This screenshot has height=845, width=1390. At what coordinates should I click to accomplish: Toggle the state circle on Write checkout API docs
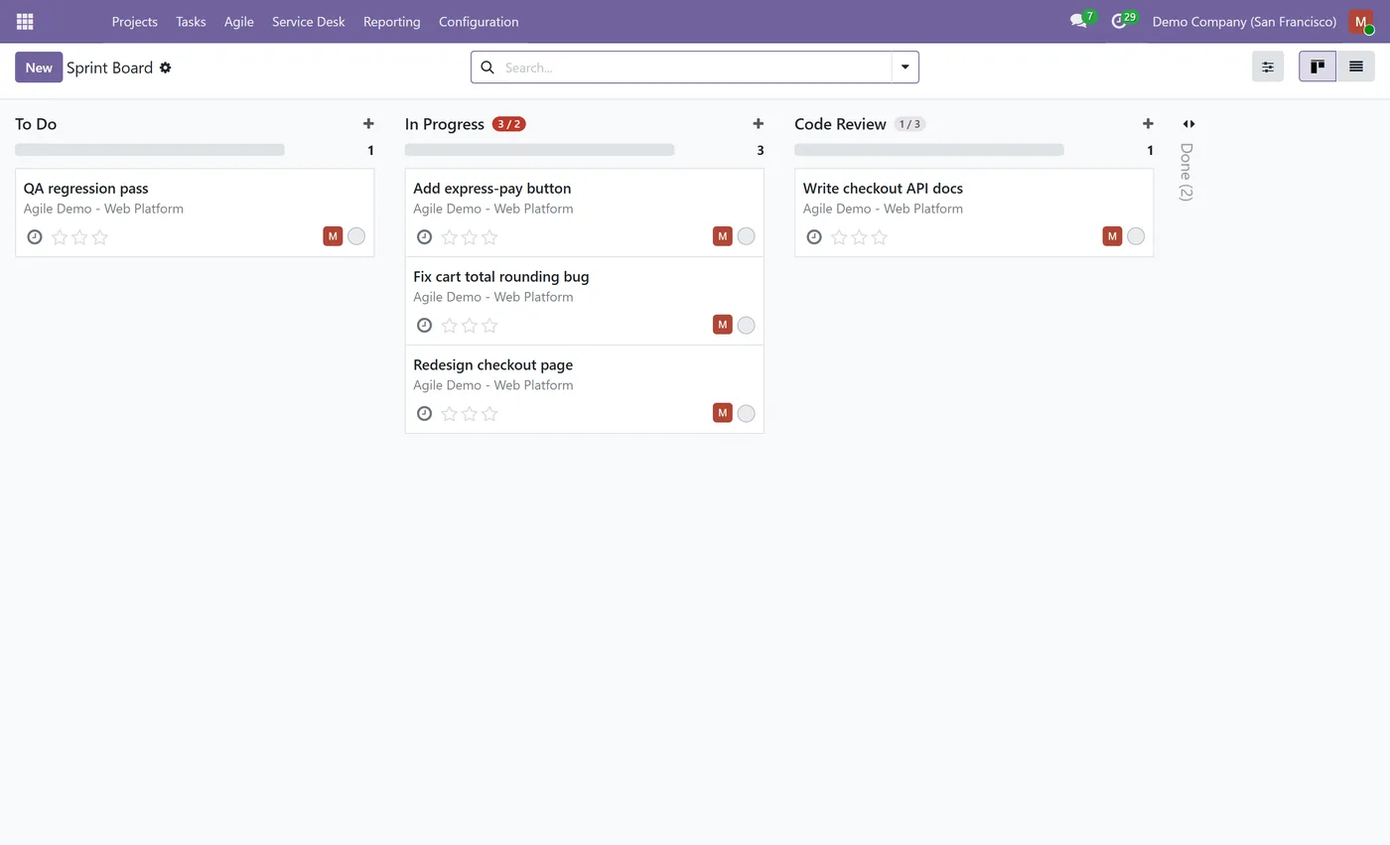tap(1136, 236)
